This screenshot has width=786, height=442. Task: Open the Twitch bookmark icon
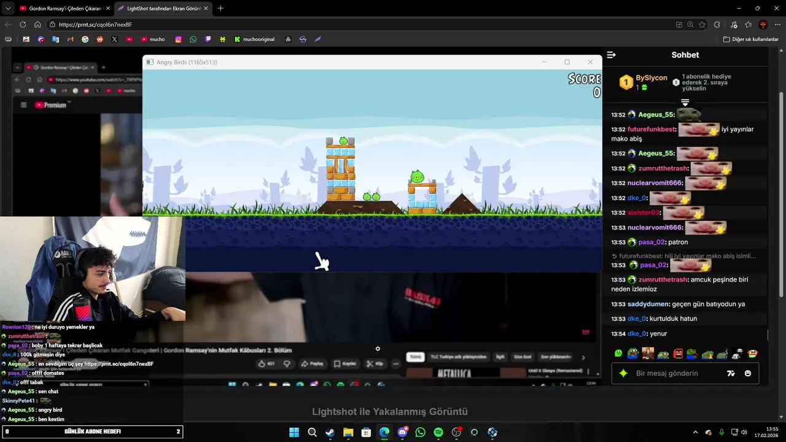point(208,39)
